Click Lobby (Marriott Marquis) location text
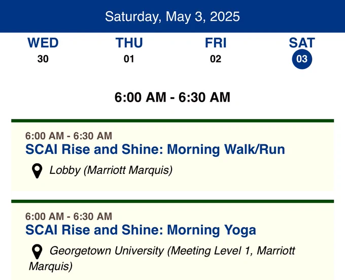345x280 pixels. tap(111, 170)
